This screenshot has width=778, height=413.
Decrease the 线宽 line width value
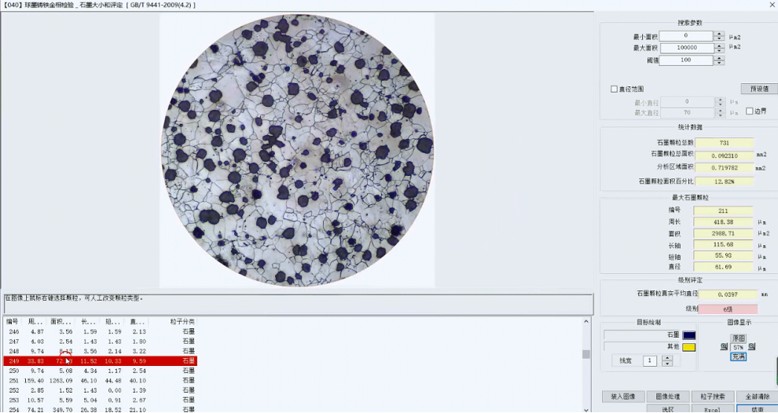667,364
